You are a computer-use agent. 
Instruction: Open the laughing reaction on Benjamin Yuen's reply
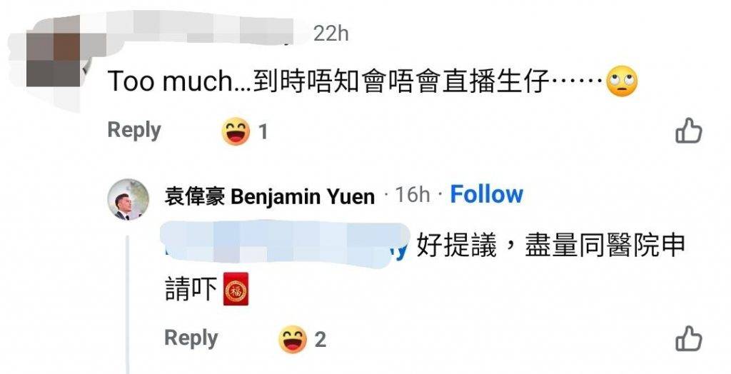click(293, 339)
